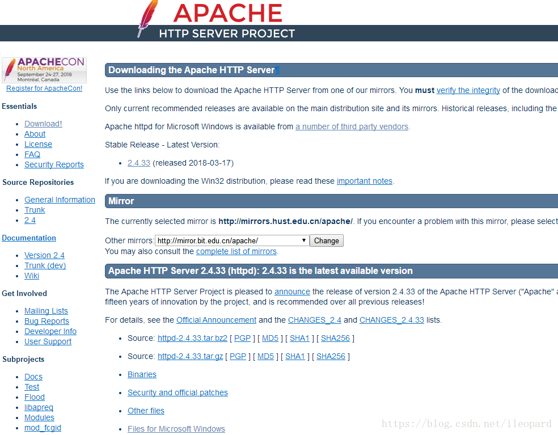558x435 pixels.
Task: Open the Test subproject link
Action: [32, 387]
